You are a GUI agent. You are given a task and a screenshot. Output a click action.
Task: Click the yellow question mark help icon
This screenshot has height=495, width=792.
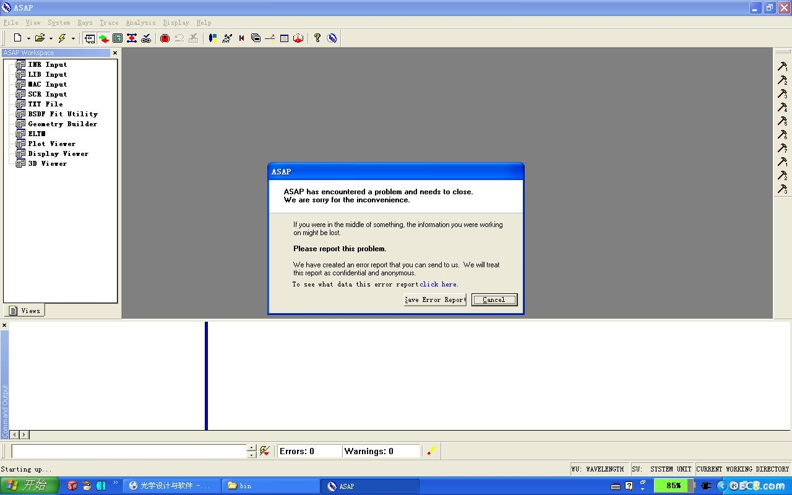(x=317, y=38)
